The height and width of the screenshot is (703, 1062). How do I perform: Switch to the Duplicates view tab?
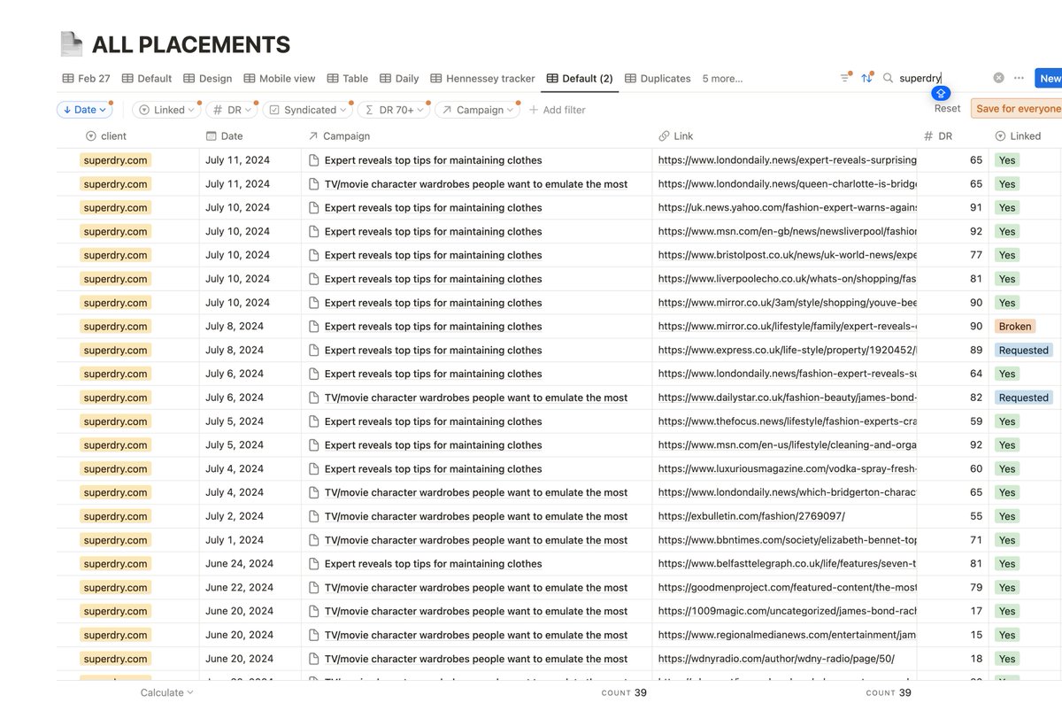pyautogui.click(x=658, y=78)
